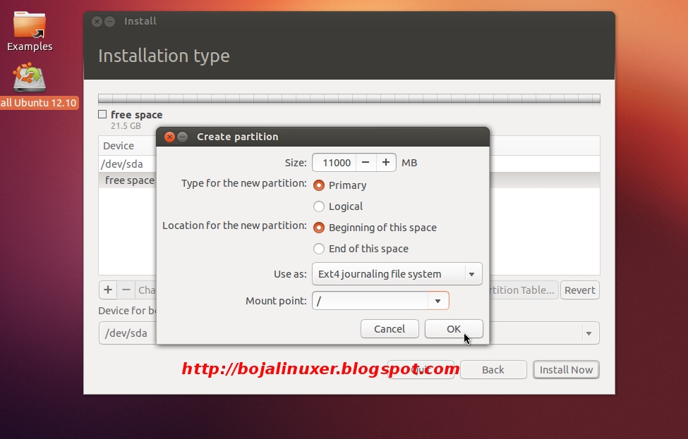Click the remove partition minus button
Screen dimensions: 688x439
point(126,290)
